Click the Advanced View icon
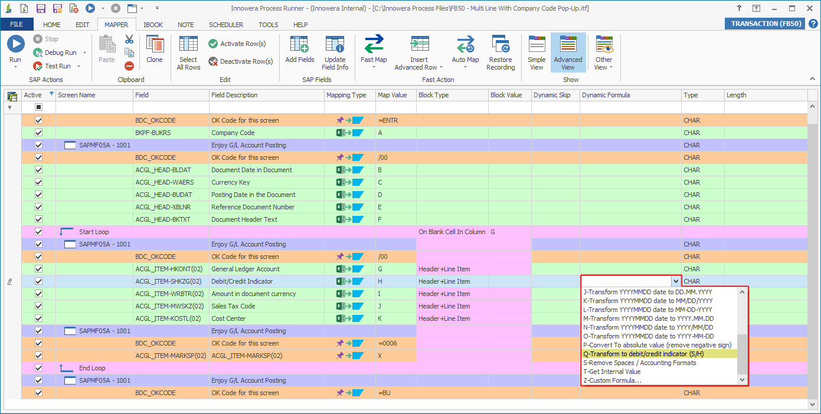Viewport: 821px width, 414px height. coord(568,45)
